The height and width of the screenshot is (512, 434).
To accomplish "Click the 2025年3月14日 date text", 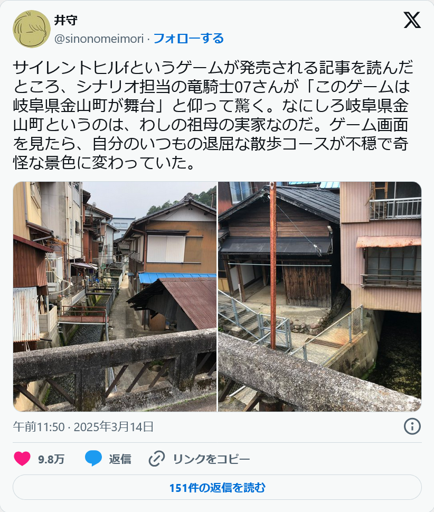I will tap(114, 427).
